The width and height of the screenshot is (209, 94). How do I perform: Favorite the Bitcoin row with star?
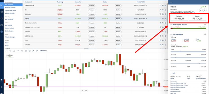160,18
